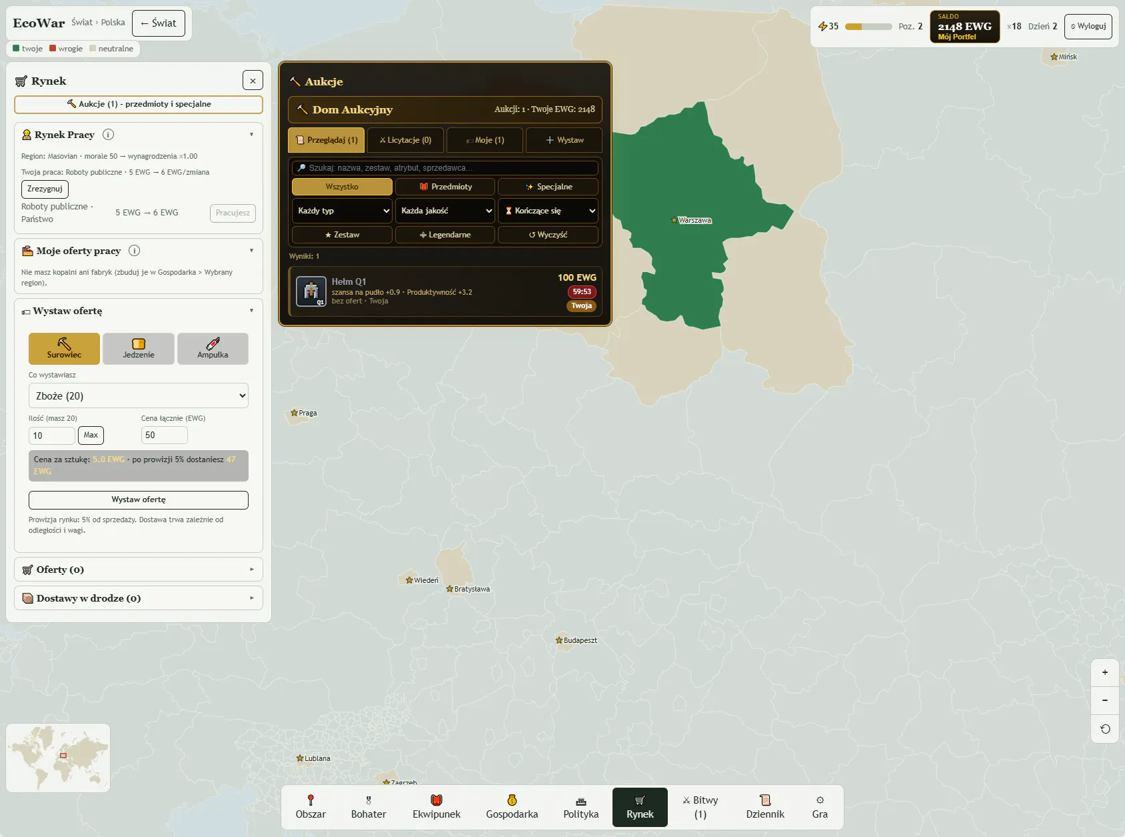Open the Każdy typ dropdown
The width and height of the screenshot is (1125, 837).
[342, 211]
